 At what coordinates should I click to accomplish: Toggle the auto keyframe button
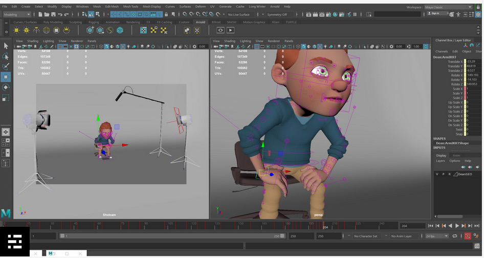coord(468,236)
